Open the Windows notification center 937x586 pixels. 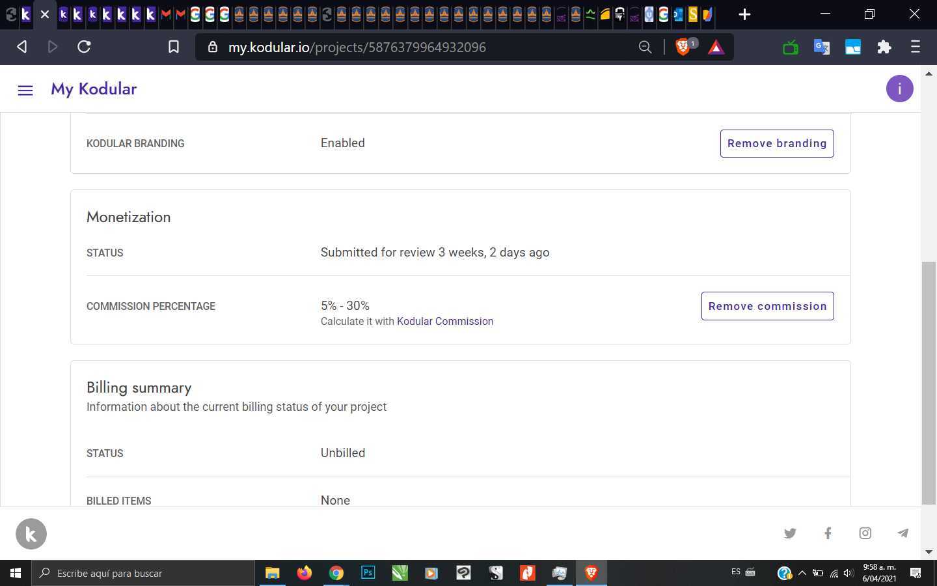916,573
